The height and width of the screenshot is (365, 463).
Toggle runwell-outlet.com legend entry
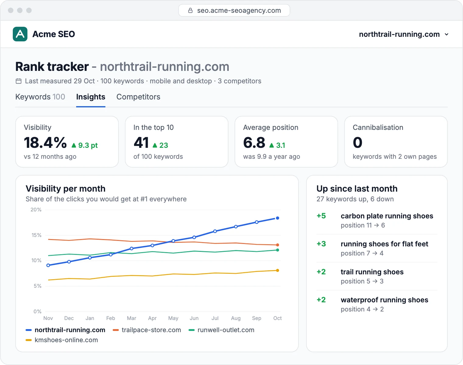221,330
